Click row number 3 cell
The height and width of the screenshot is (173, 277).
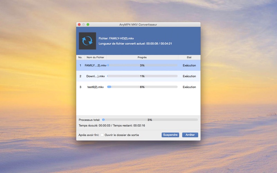(80, 87)
